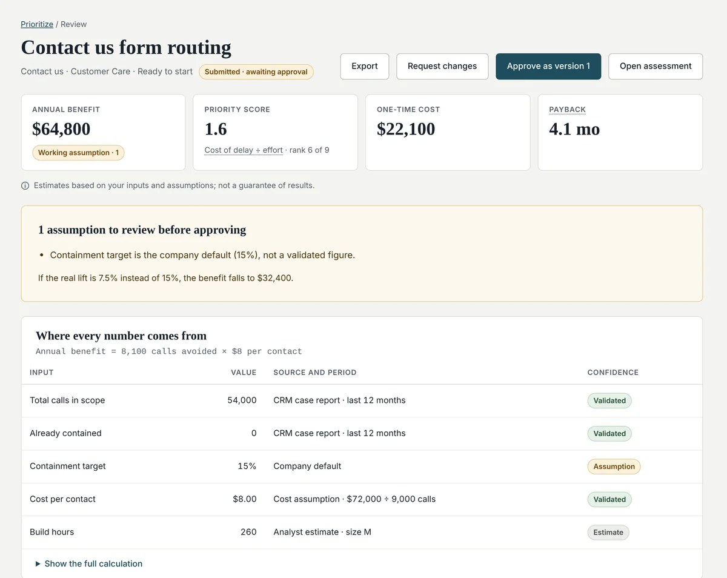Screen dimensions: 727x578
Task: Click the Working assumption · 1 badge
Action: click(x=78, y=153)
